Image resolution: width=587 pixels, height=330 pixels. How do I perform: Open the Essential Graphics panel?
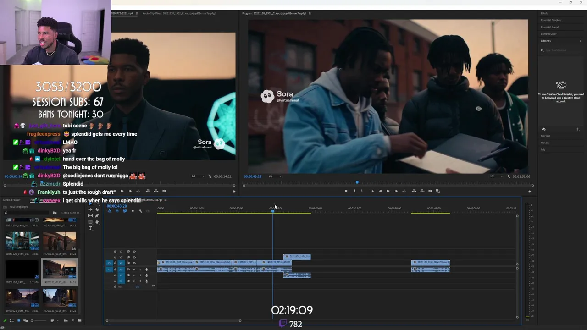click(551, 20)
